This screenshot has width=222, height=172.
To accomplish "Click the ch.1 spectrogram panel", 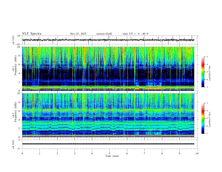I will point(108,69).
